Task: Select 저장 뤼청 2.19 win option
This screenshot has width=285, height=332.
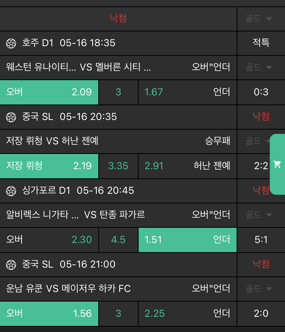Action: coord(49,166)
